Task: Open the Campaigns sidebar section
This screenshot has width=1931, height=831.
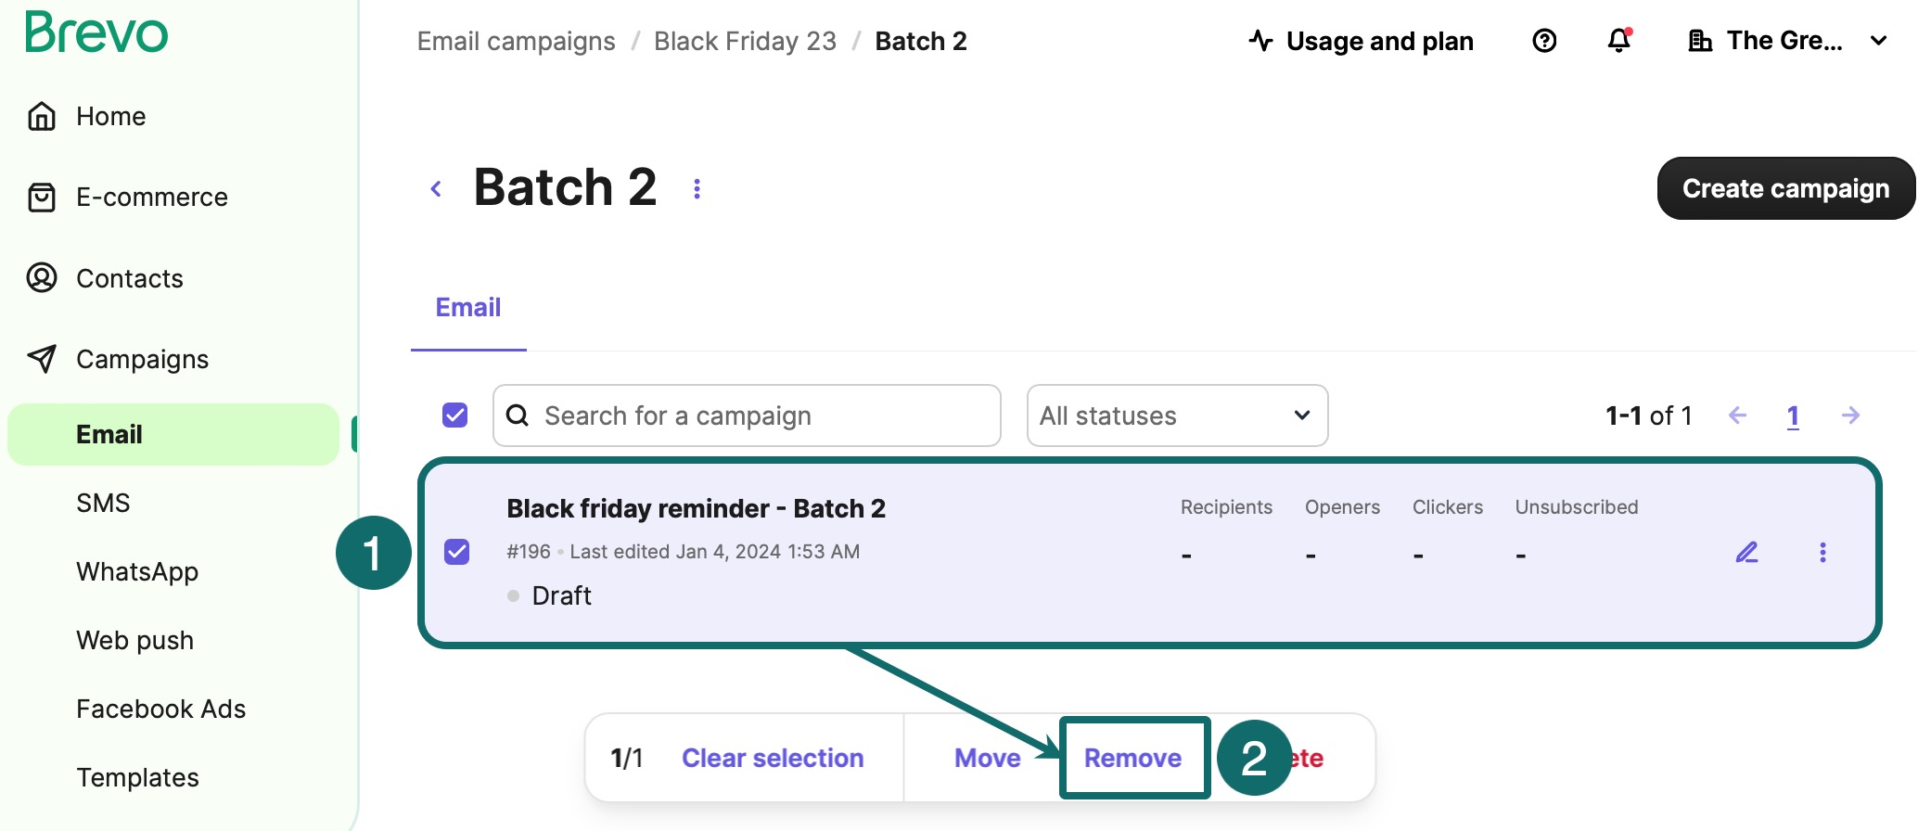Action: (x=142, y=359)
